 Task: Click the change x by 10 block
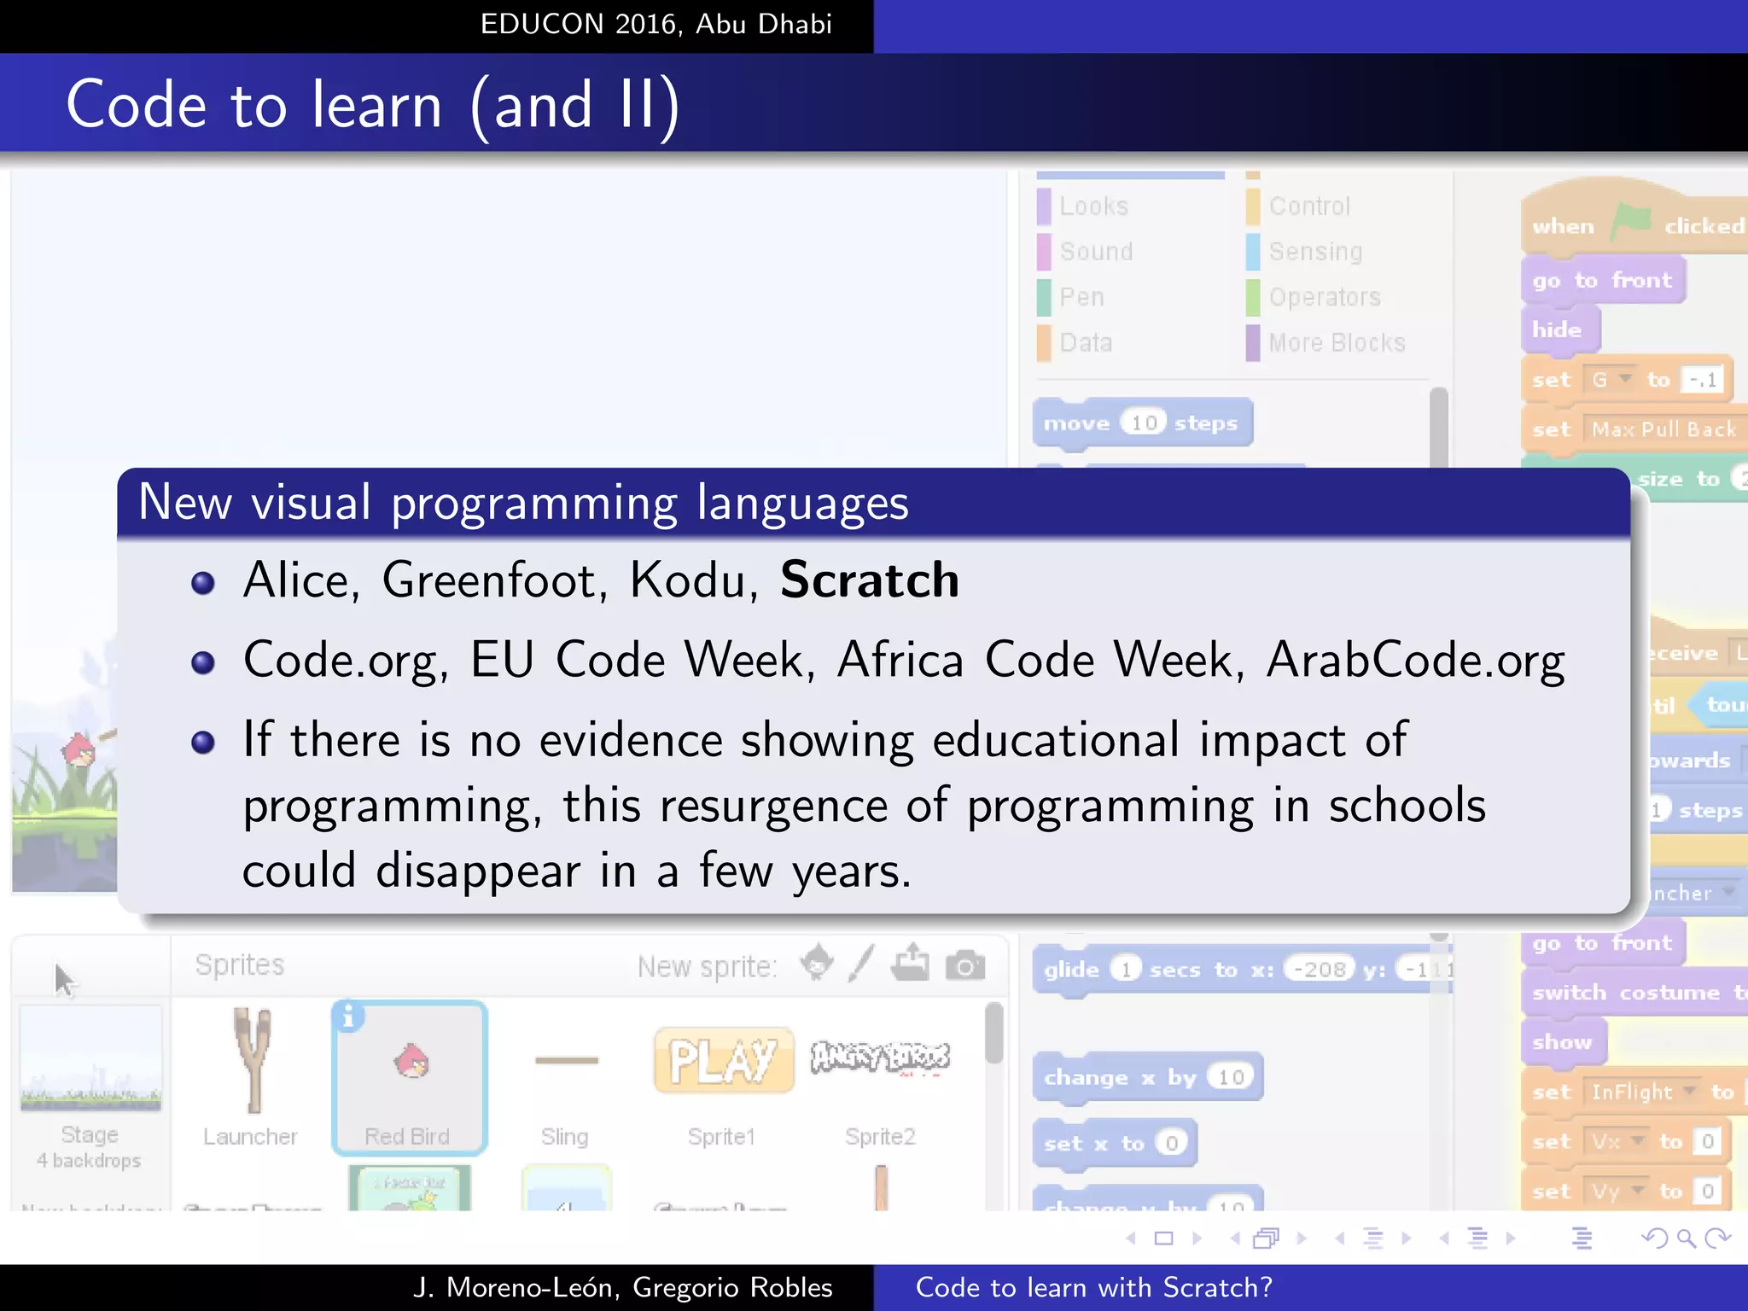[1148, 1076]
